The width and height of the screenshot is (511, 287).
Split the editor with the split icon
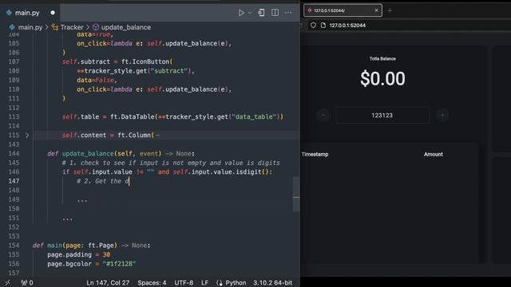pyautogui.click(x=275, y=13)
